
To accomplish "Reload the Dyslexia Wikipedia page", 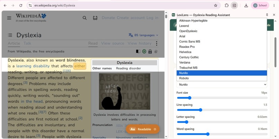I will coord(21,5).
